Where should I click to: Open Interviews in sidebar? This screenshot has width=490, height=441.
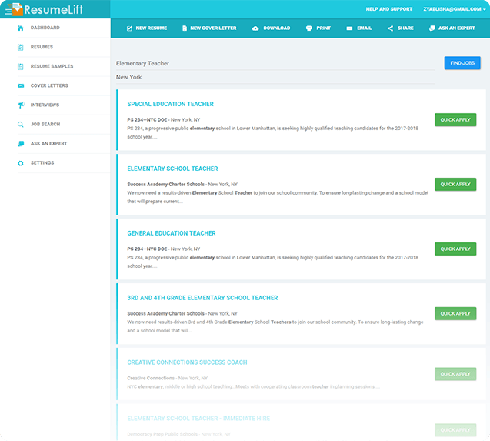(45, 105)
